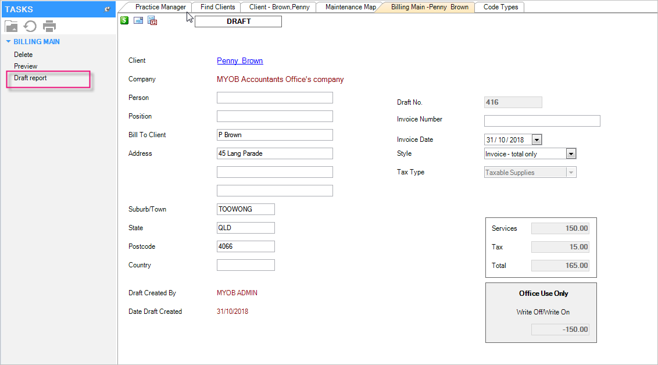The height and width of the screenshot is (365, 658).
Task: Open the Style dropdown list
Action: pos(571,154)
